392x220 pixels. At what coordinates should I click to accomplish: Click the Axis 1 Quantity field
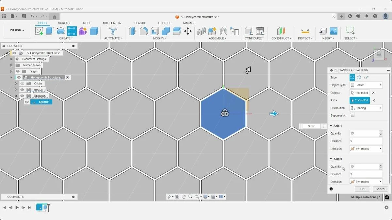[364, 133]
